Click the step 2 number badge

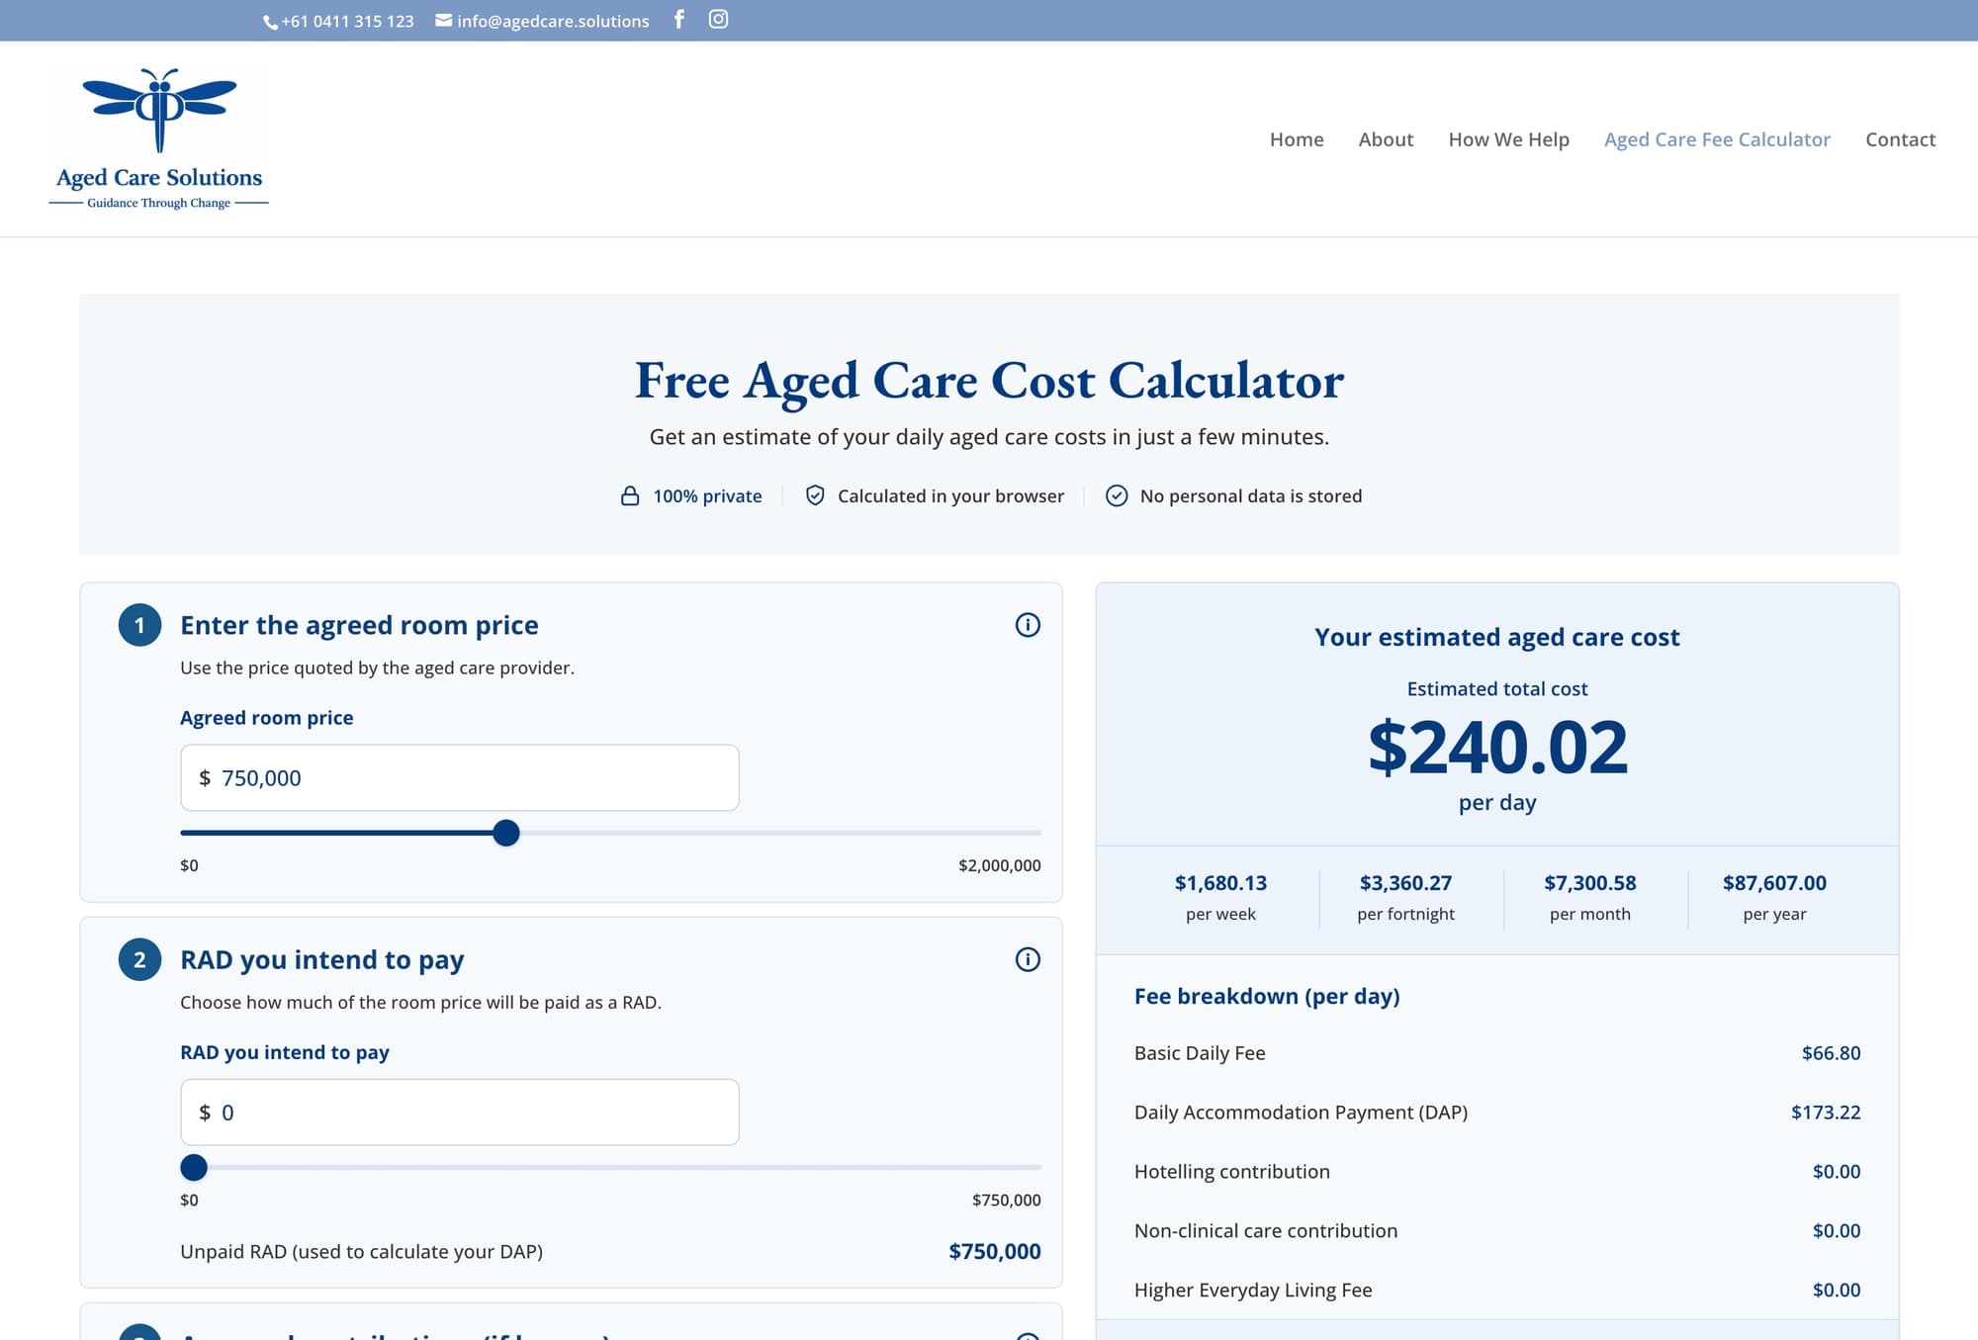[x=139, y=959]
